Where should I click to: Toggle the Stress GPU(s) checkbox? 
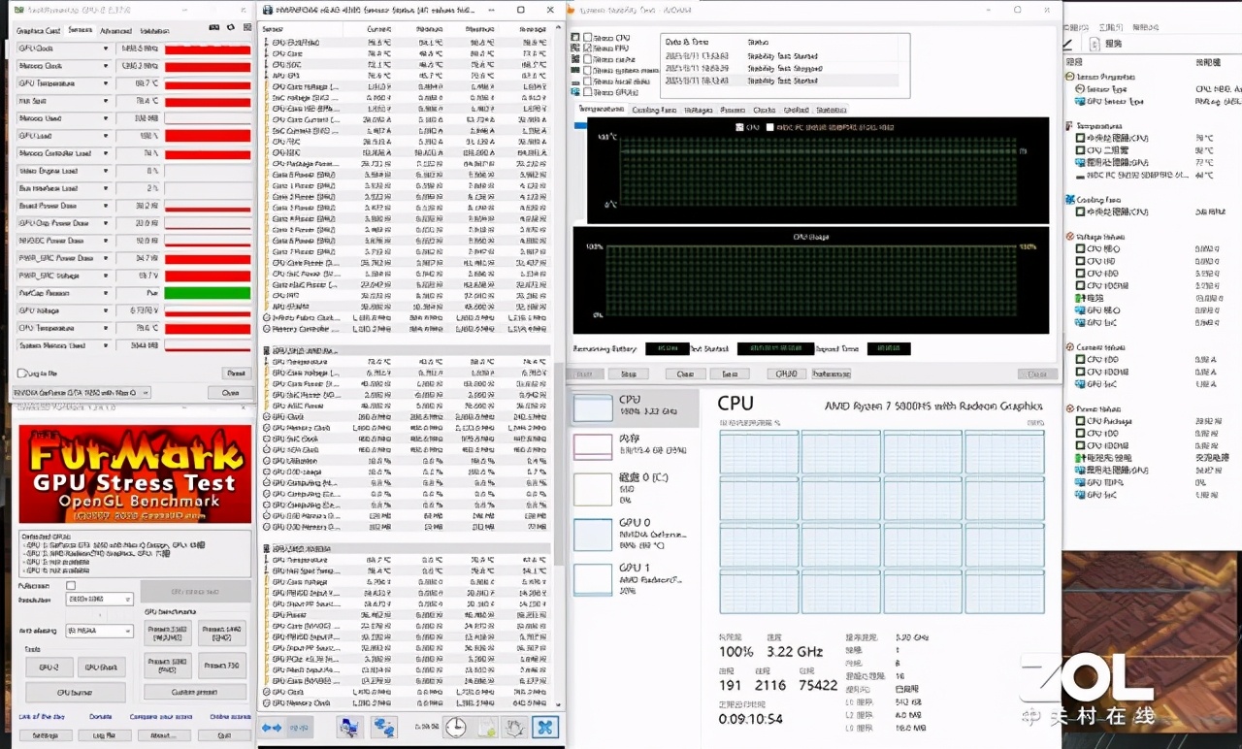(588, 93)
